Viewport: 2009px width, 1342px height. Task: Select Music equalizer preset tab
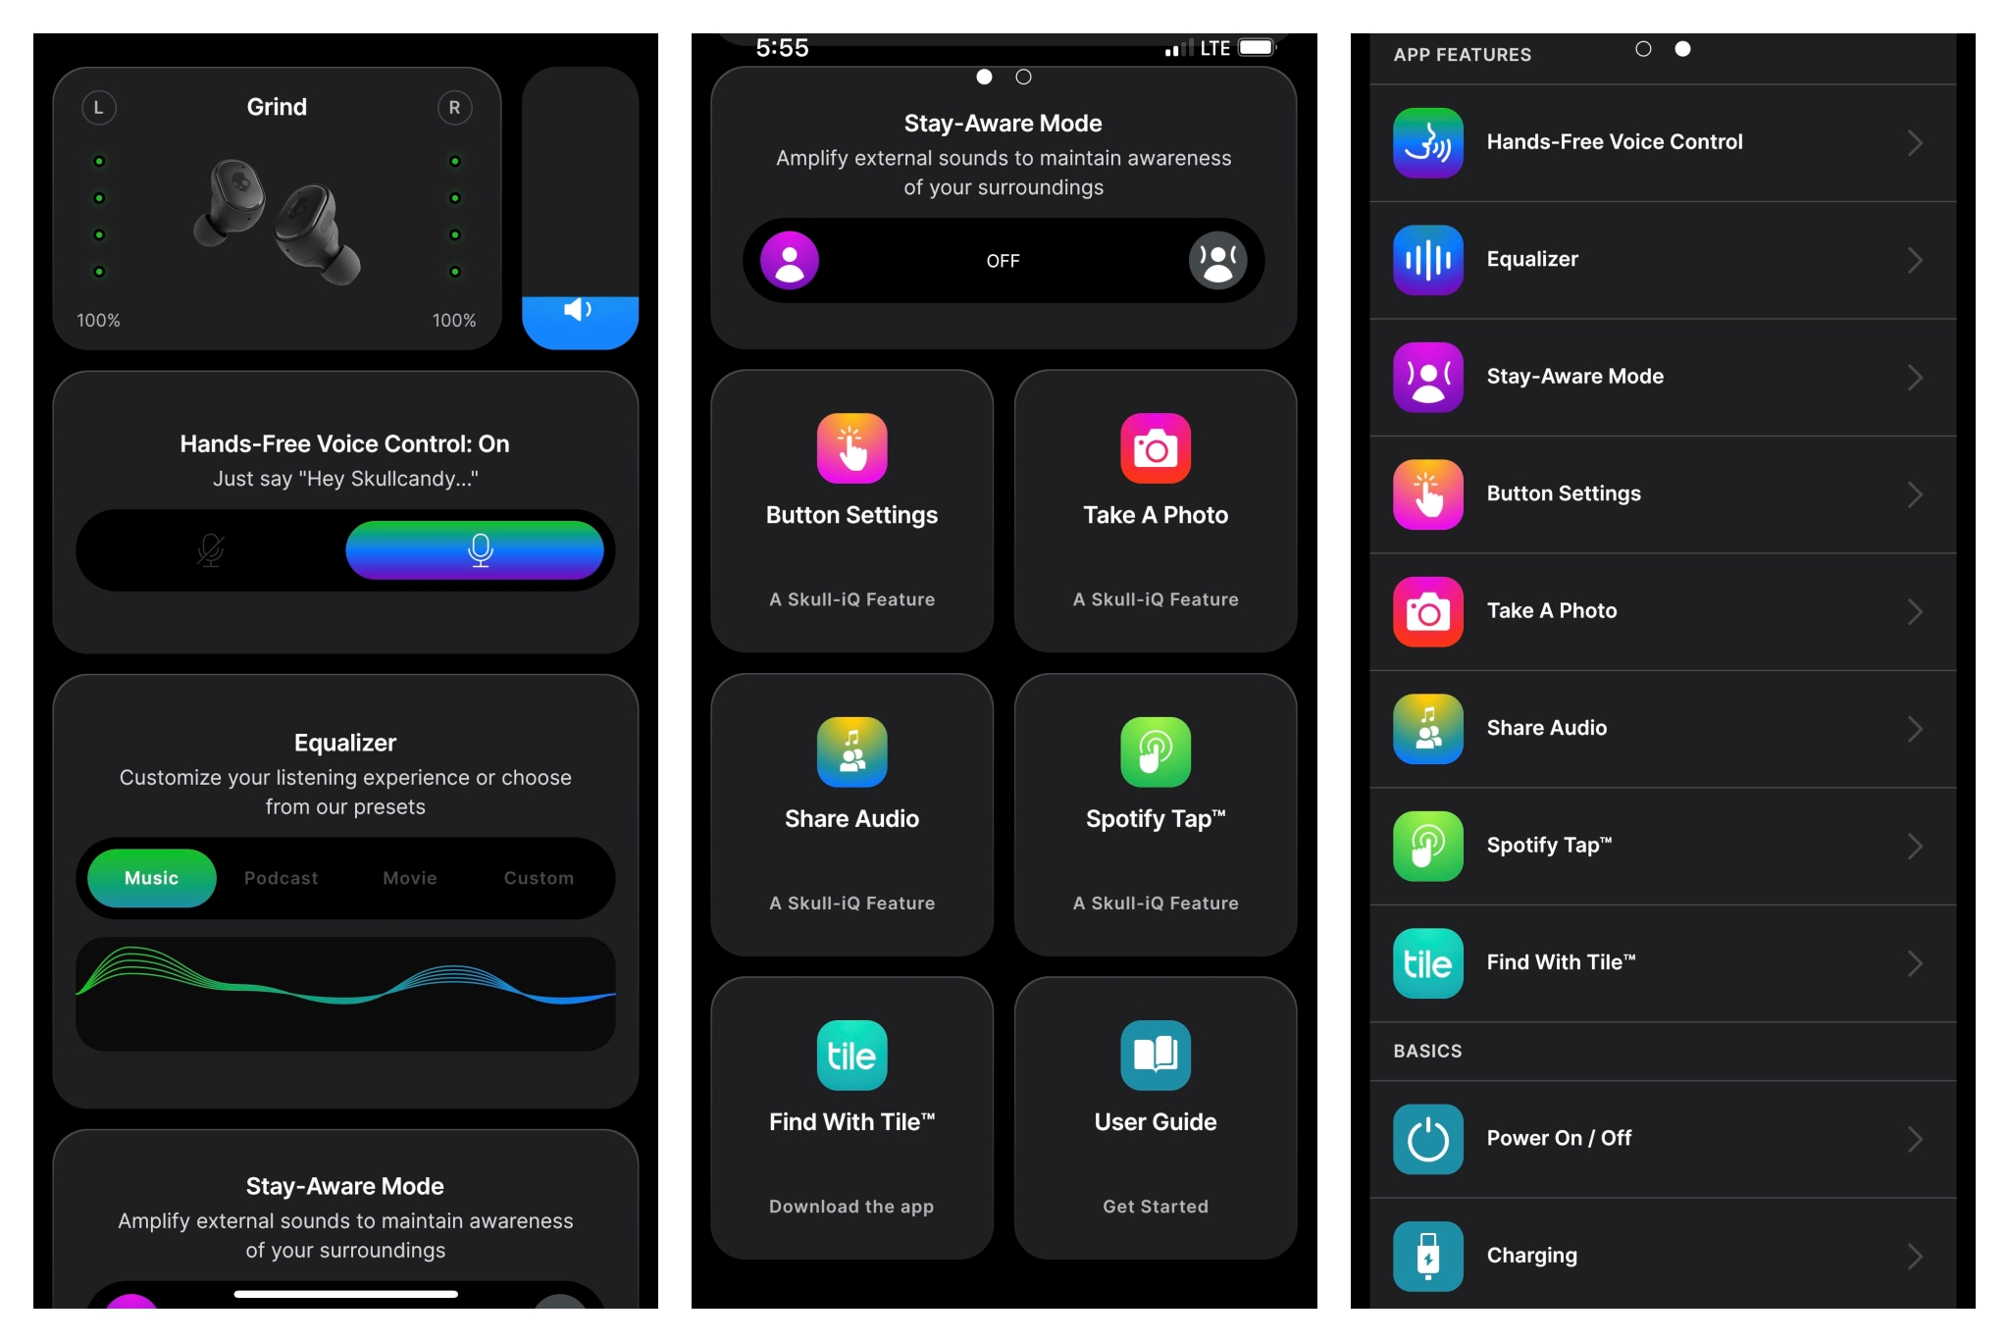tap(151, 876)
